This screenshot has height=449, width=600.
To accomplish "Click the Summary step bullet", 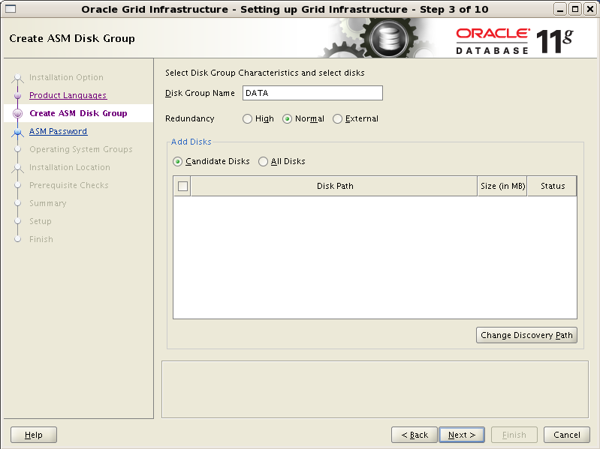I will (17, 203).
